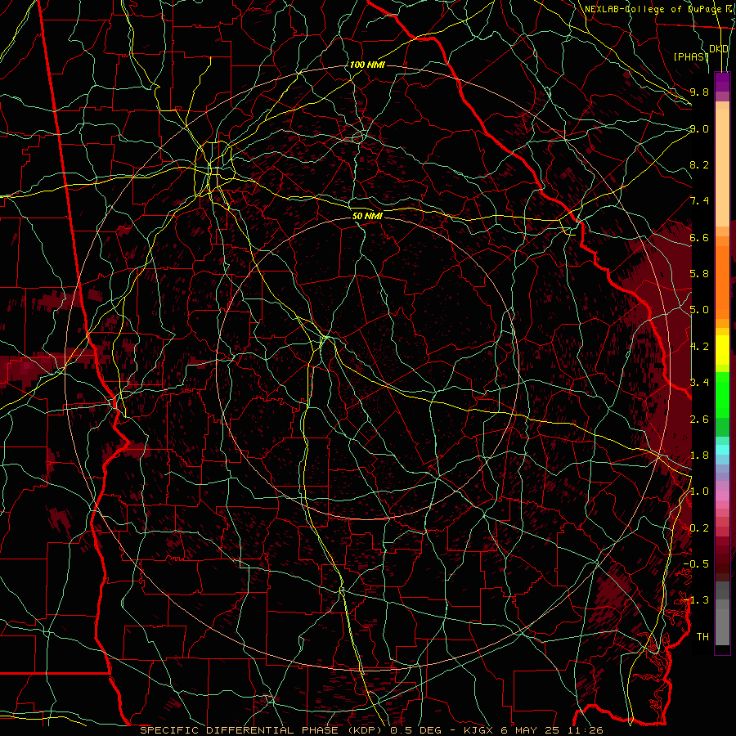
Task: Click the pink segment of the color bar
Action: click(722, 496)
